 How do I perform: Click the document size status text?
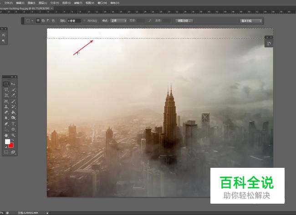[28, 213]
